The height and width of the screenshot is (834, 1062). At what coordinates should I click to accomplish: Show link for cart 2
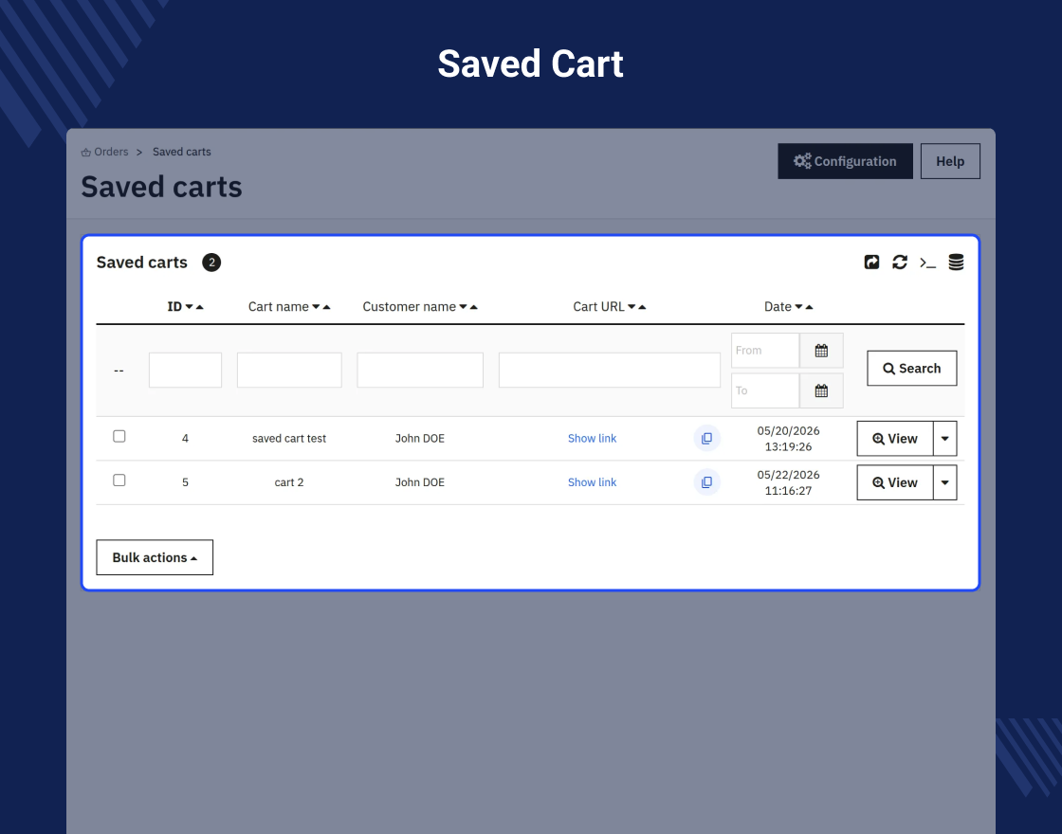pos(592,482)
